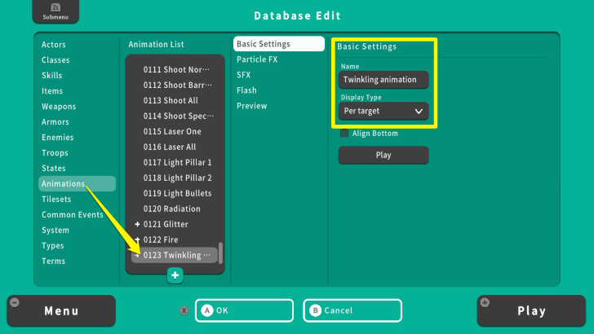
Task: Switch to the Particle FX tab
Action: coord(257,59)
